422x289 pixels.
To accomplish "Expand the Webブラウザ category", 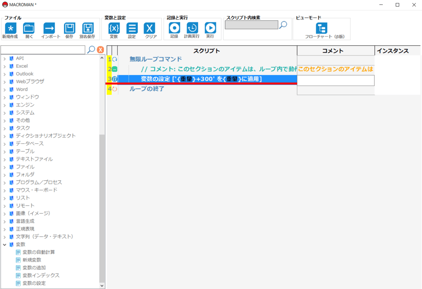I will (5, 81).
